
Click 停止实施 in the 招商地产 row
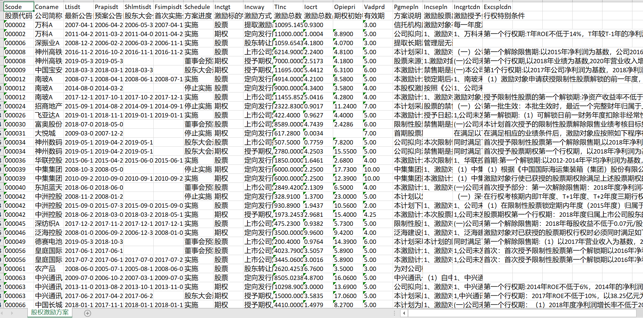point(198,106)
